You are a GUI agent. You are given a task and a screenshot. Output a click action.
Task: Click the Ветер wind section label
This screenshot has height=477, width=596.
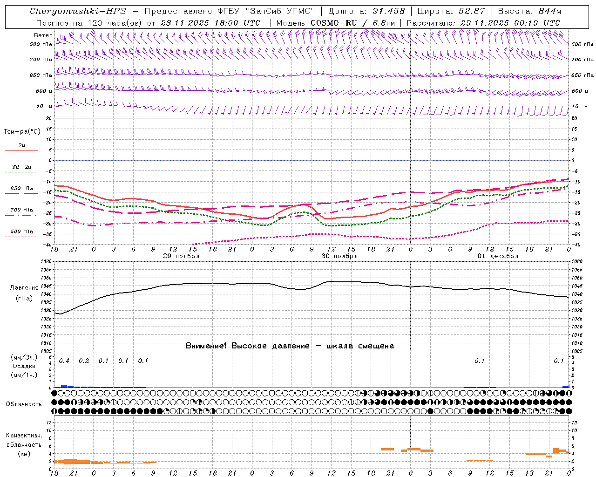tap(43, 35)
